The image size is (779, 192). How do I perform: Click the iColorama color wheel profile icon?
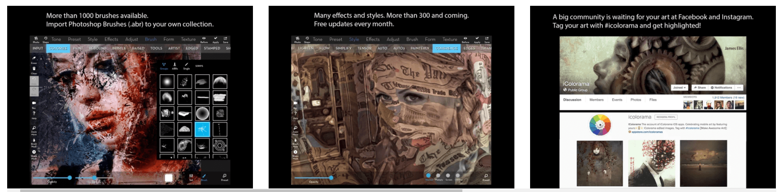[600, 125]
